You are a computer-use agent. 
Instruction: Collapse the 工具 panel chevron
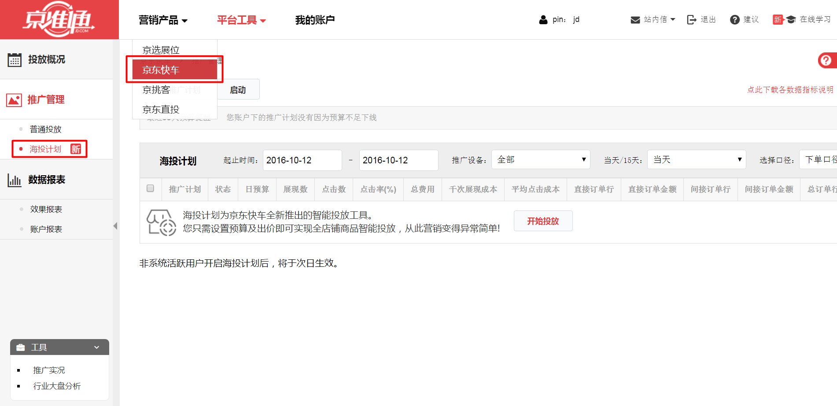97,347
